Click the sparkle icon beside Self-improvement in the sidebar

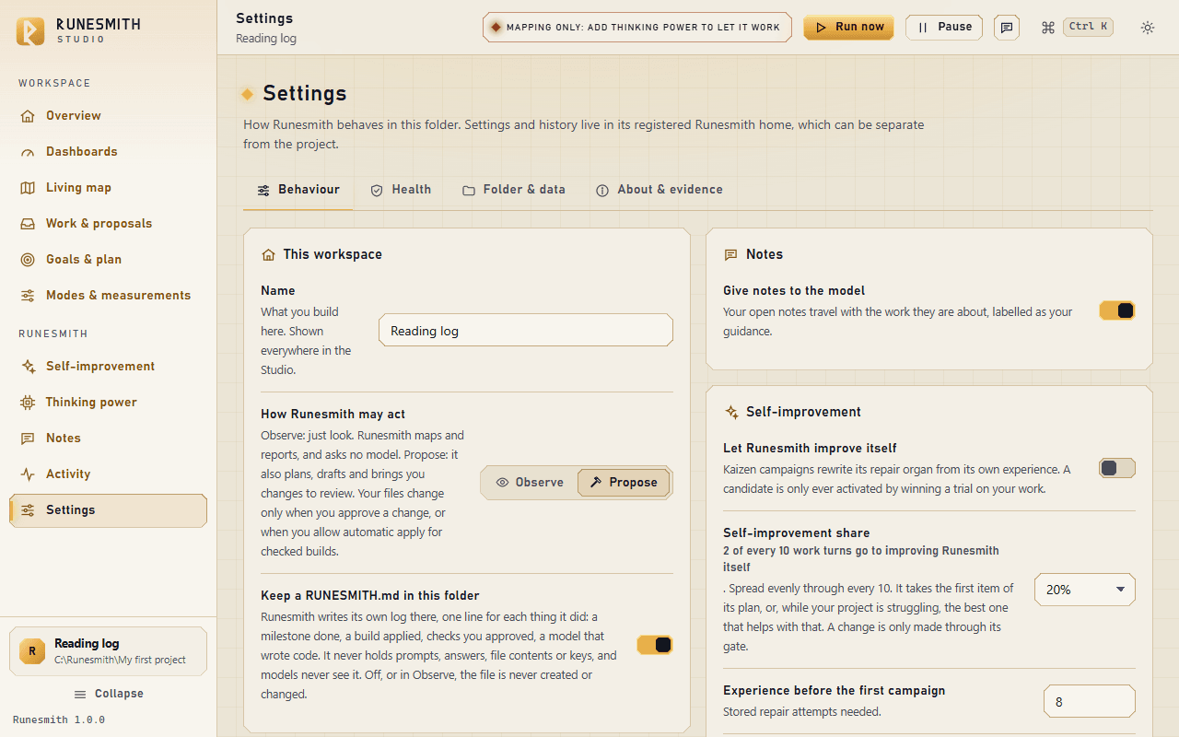[x=28, y=367]
